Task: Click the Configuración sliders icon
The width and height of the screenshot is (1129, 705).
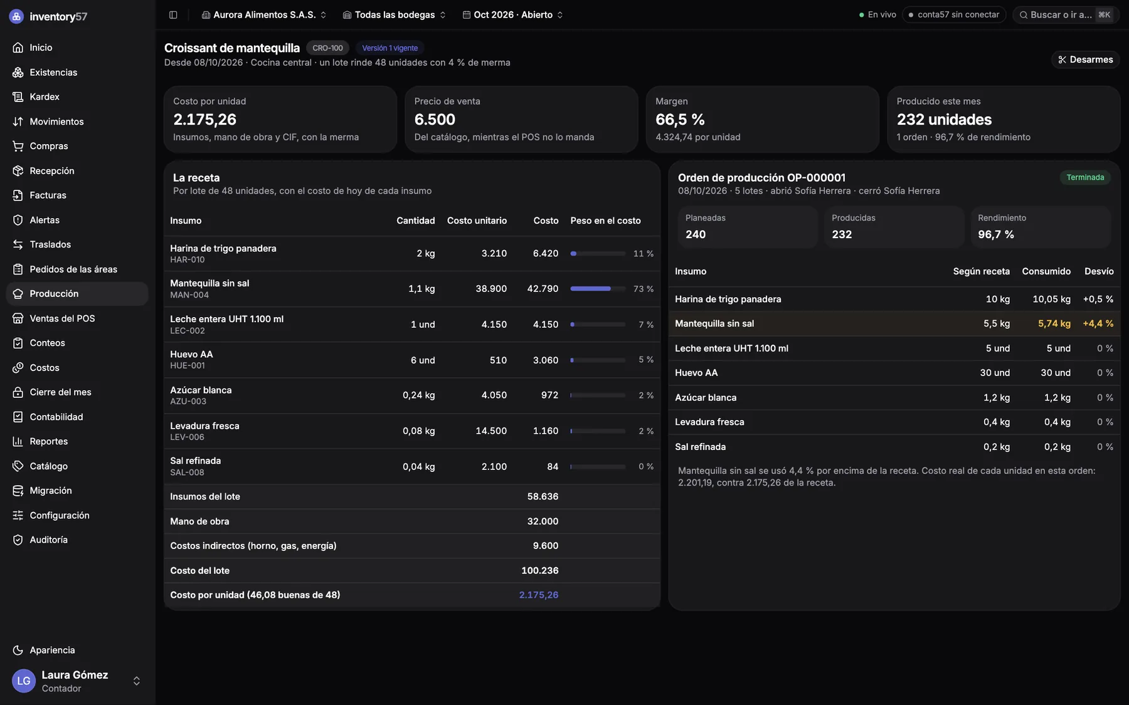Action: pyautogui.click(x=18, y=516)
